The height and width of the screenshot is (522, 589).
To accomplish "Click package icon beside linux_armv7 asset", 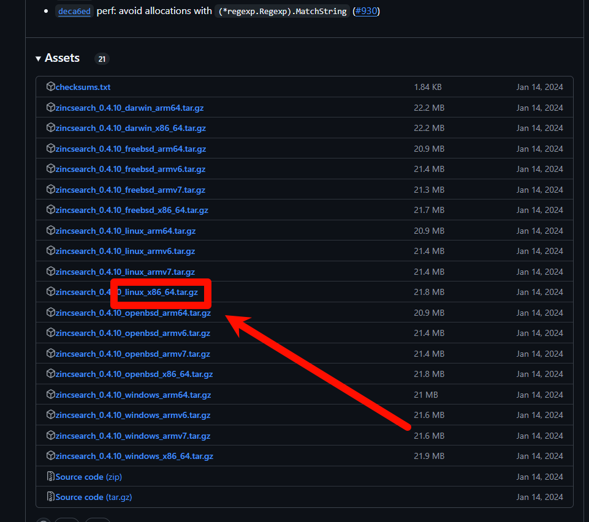I will click(51, 272).
